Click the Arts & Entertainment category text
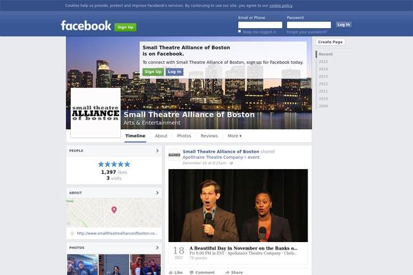The image size is (413, 275). coord(152,123)
